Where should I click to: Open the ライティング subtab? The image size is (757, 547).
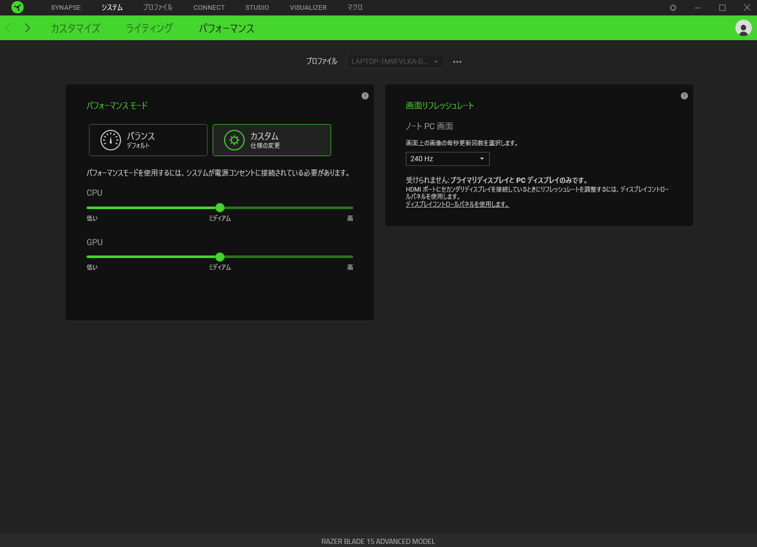(149, 28)
